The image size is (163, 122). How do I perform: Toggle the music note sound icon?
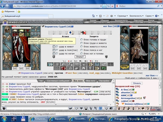point(101,108)
